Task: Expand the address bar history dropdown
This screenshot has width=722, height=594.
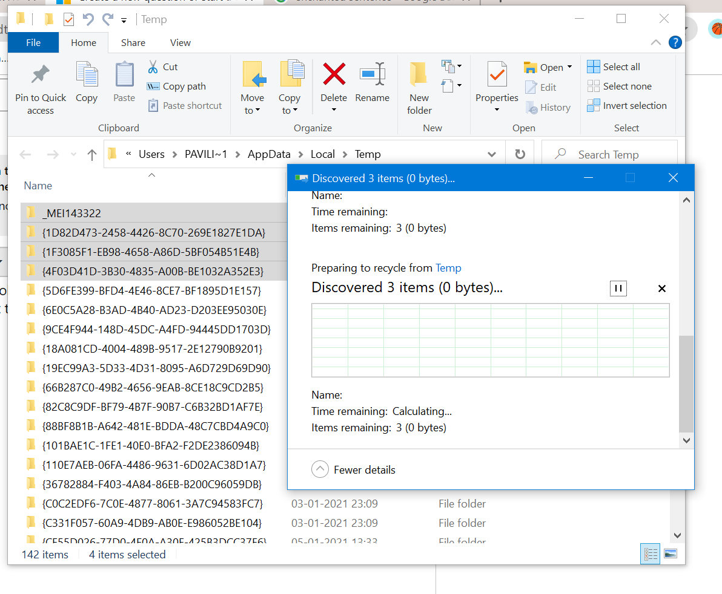Action: 492,154
